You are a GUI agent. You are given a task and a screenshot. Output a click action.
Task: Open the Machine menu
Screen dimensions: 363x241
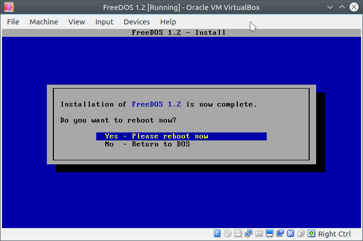point(44,22)
